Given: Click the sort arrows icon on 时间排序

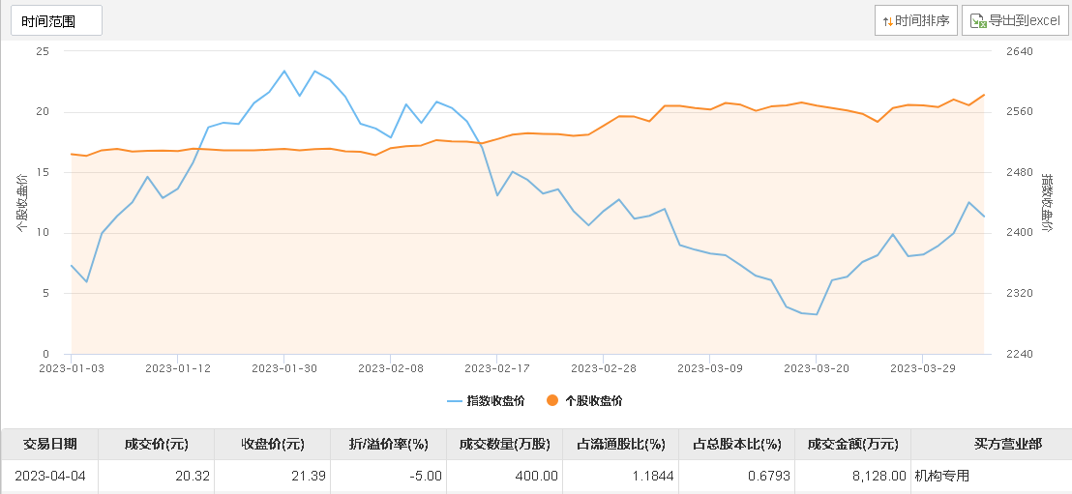Looking at the screenshot, I should [887, 20].
